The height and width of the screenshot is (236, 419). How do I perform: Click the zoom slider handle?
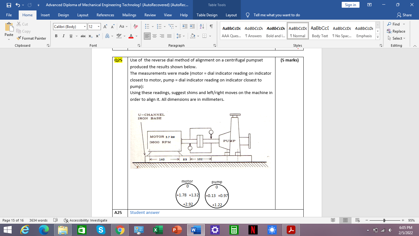click(x=384, y=220)
